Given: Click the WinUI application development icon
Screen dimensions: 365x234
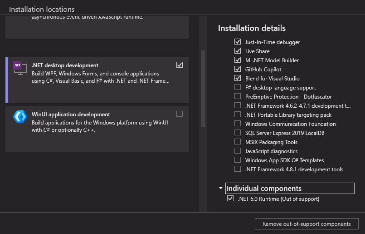Looking at the screenshot, I should point(20,117).
